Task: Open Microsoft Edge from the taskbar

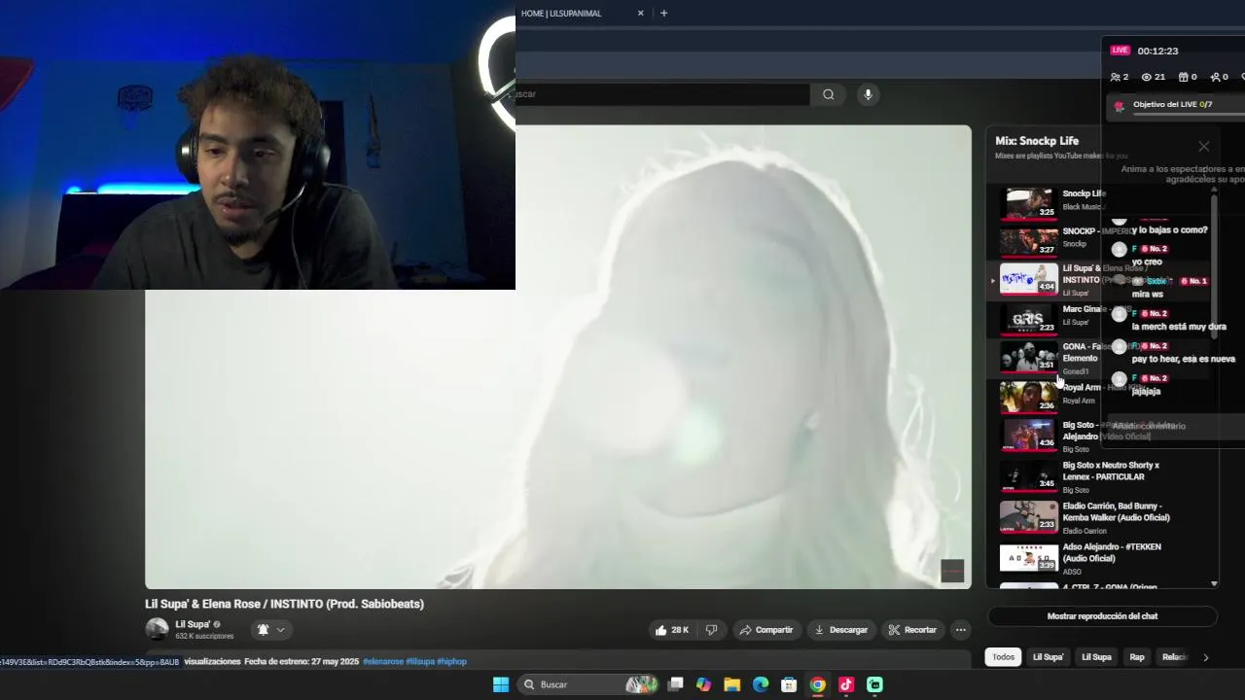Action: [761, 684]
